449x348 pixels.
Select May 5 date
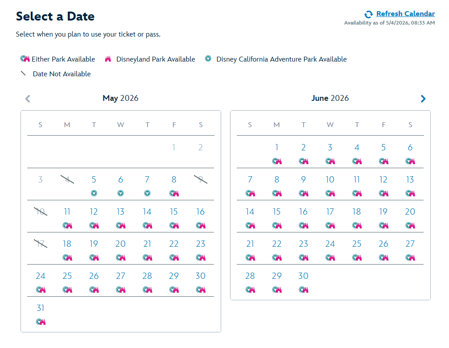[94, 180]
